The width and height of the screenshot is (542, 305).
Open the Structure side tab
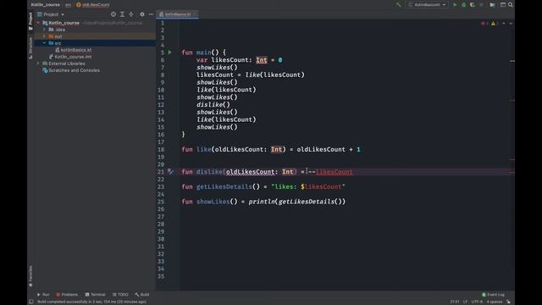(30, 47)
